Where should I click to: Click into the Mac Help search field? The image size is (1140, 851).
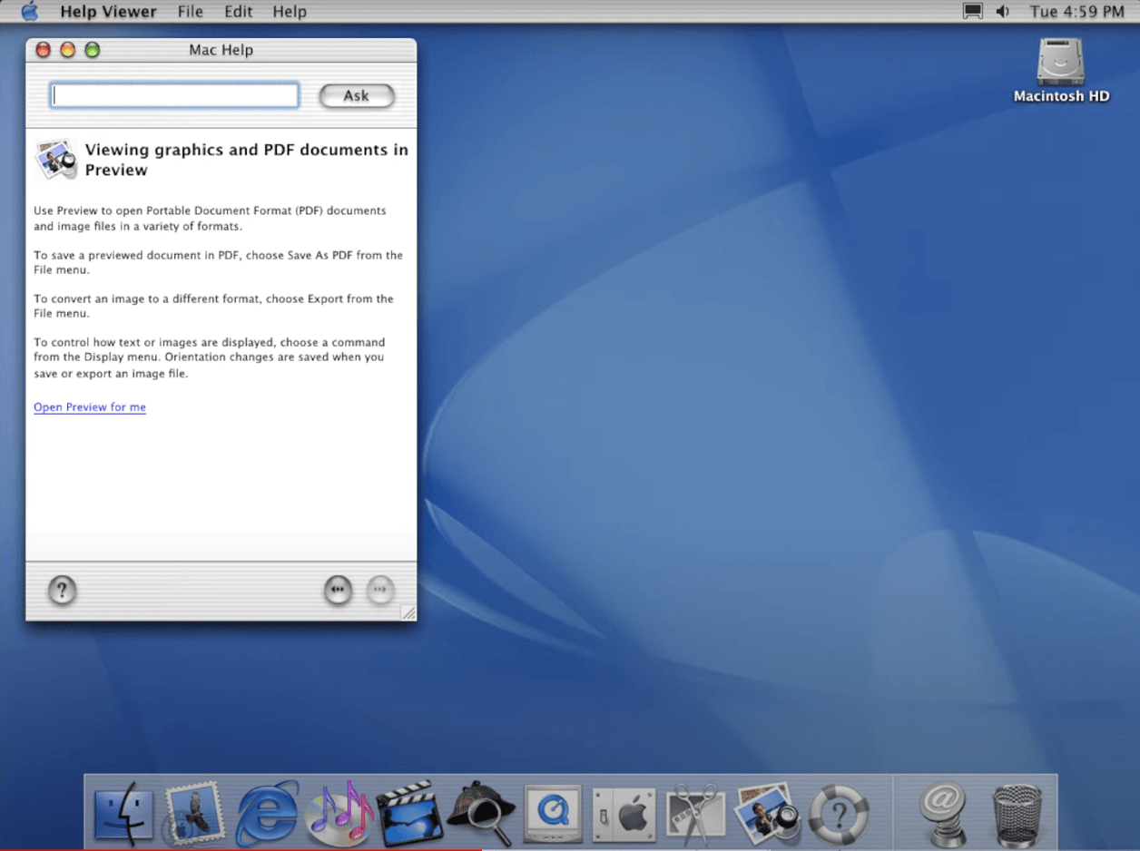click(174, 95)
